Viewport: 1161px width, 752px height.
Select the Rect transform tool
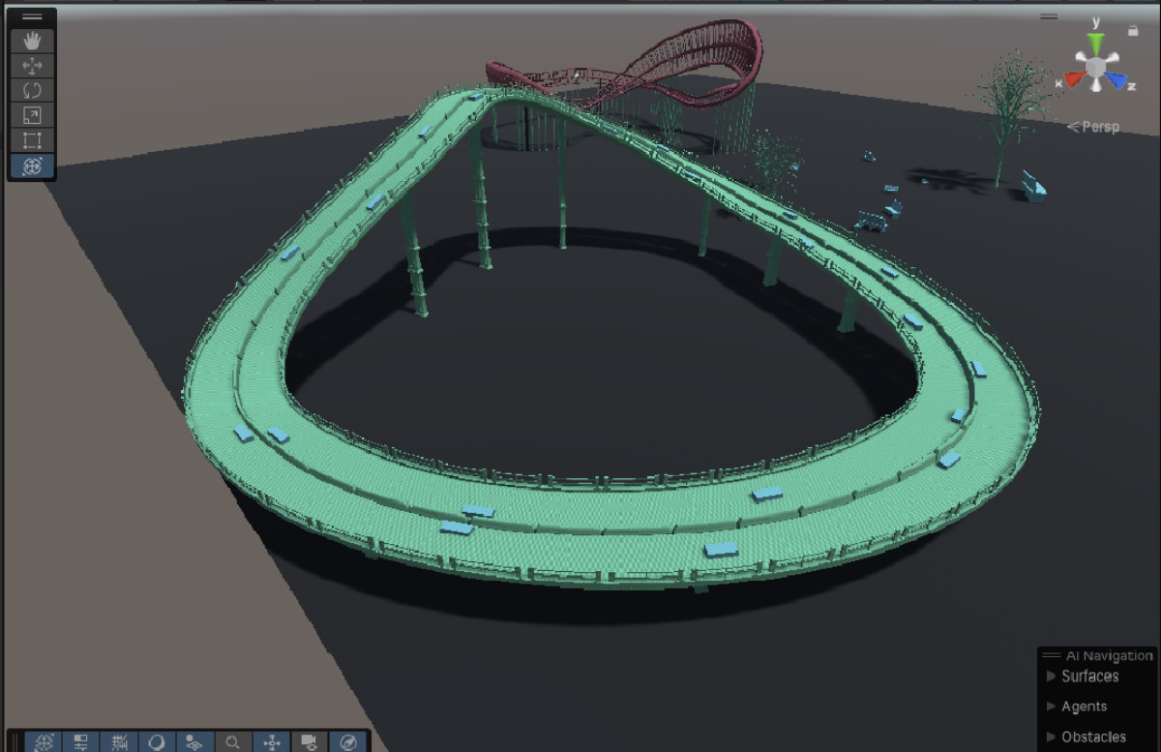32,141
